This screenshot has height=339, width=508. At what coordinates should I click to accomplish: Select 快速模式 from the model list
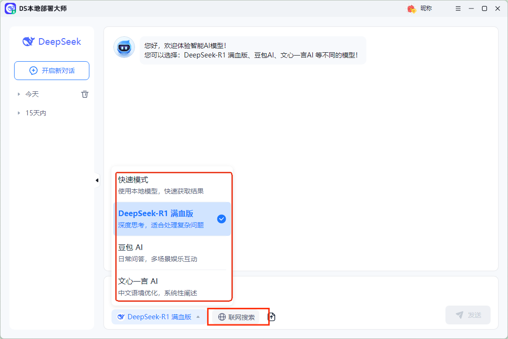click(172, 185)
